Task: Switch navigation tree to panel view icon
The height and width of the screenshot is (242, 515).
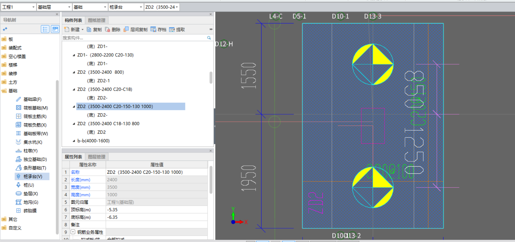Action: click(55, 29)
